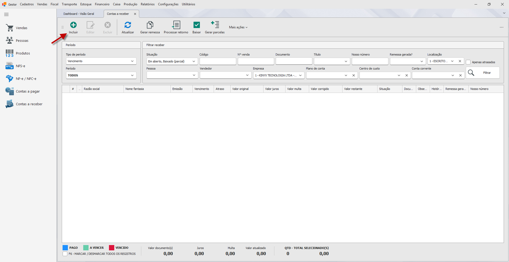Enable the Apenas atrasados checkbox
Image resolution: width=509 pixels, height=262 pixels.
(468, 62)
